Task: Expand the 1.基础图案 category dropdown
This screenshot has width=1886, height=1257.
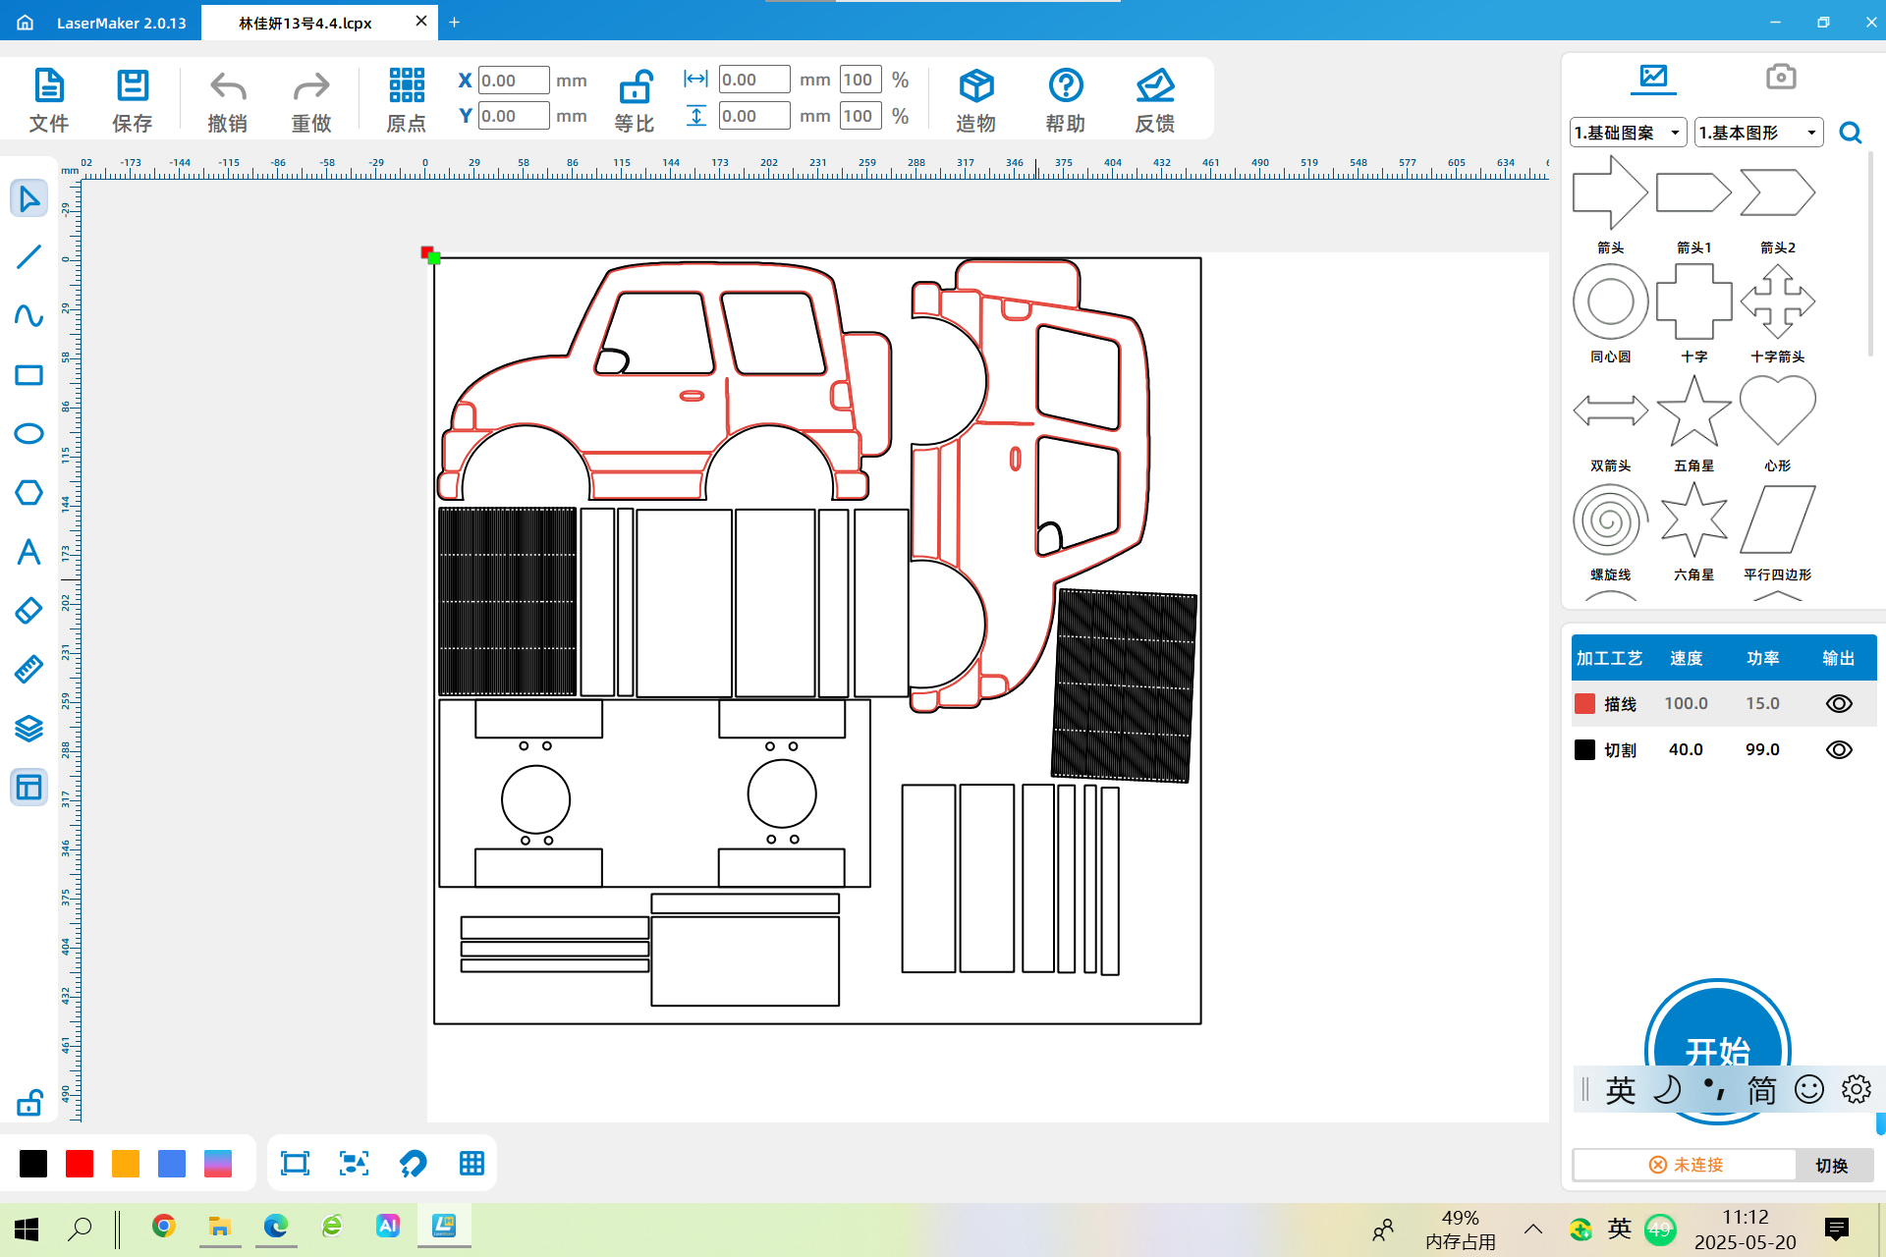Action: click(1629, 133)
